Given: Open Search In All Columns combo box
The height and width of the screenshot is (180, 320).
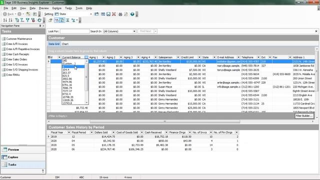Looking at the screenshot, I should tap(119, 31).
